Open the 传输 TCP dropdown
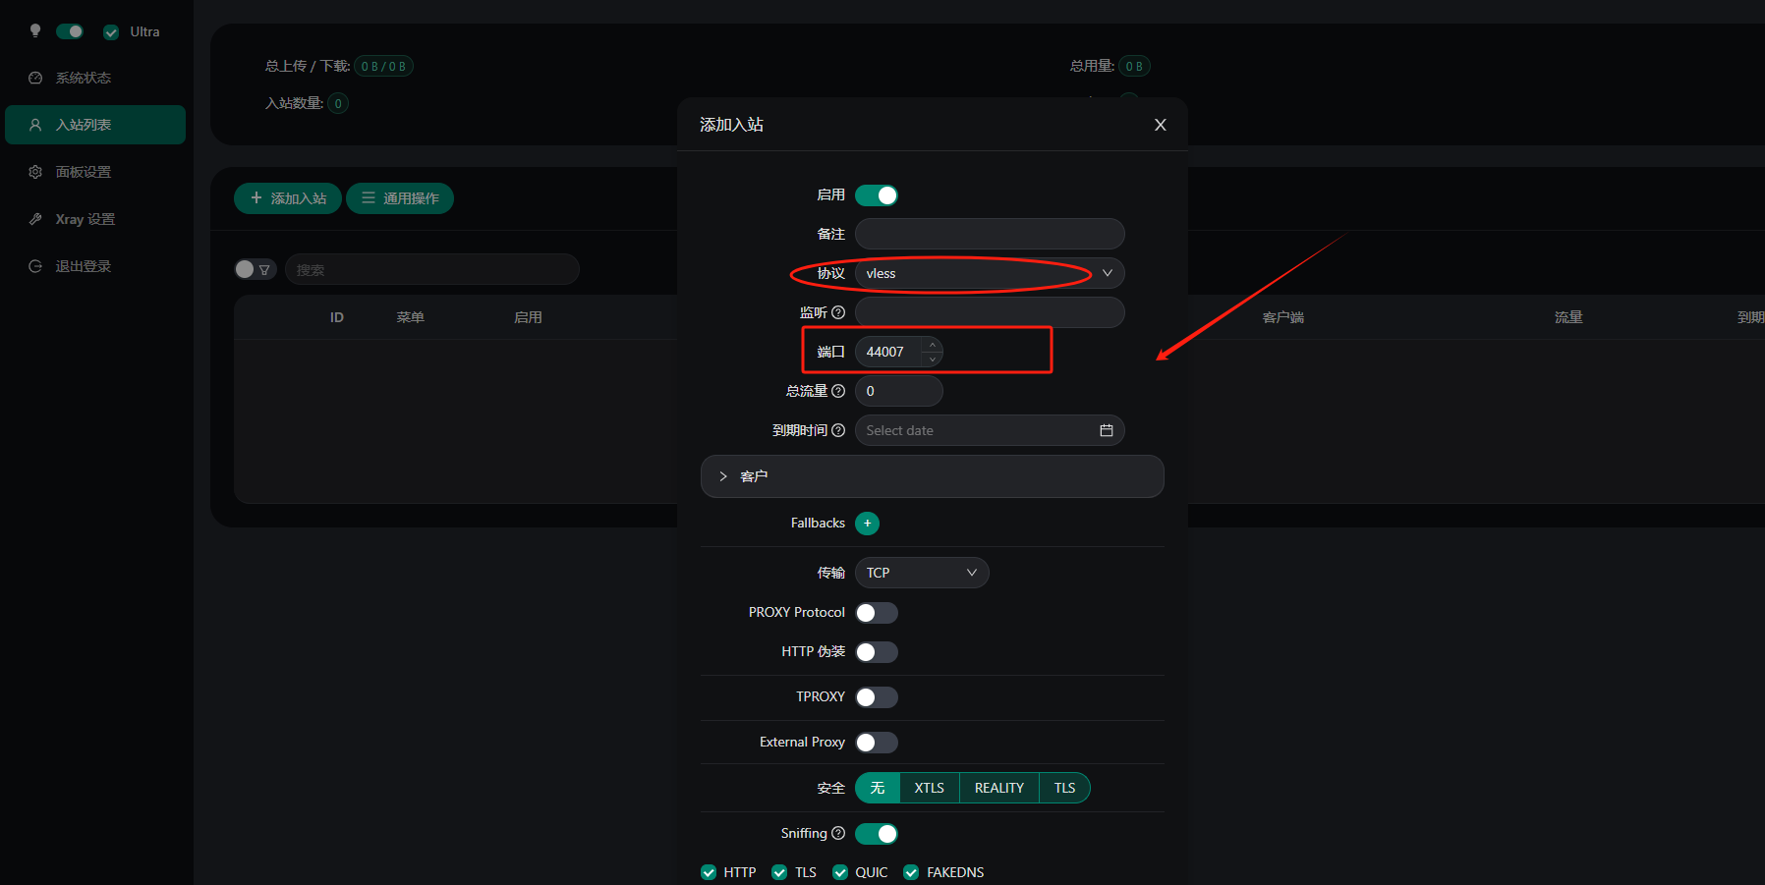Screen dimensions: 1765x885 [x=921, y=573]
